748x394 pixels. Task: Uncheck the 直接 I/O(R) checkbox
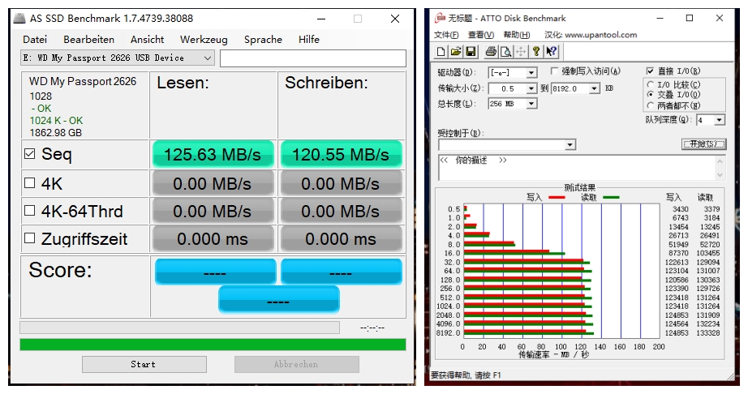[650, 71]
